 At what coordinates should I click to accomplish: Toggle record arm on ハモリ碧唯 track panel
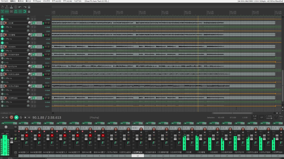click(x=6, y=35)
